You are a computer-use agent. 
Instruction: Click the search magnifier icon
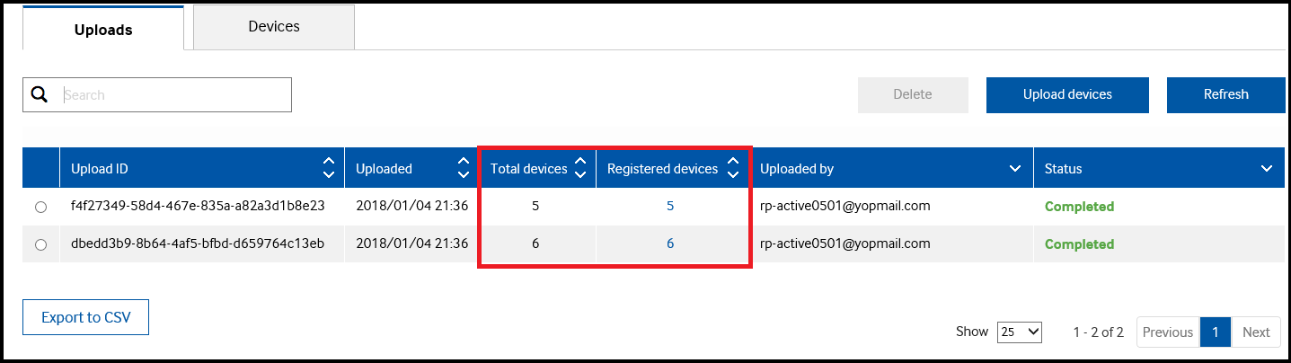pyautogui.click(x=40, y=95)
